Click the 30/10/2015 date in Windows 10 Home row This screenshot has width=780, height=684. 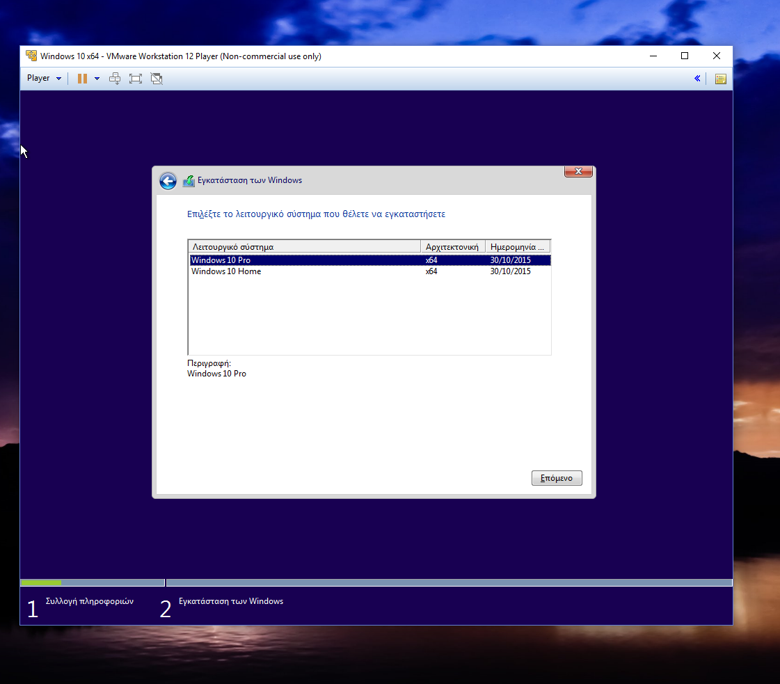point(511,271)
